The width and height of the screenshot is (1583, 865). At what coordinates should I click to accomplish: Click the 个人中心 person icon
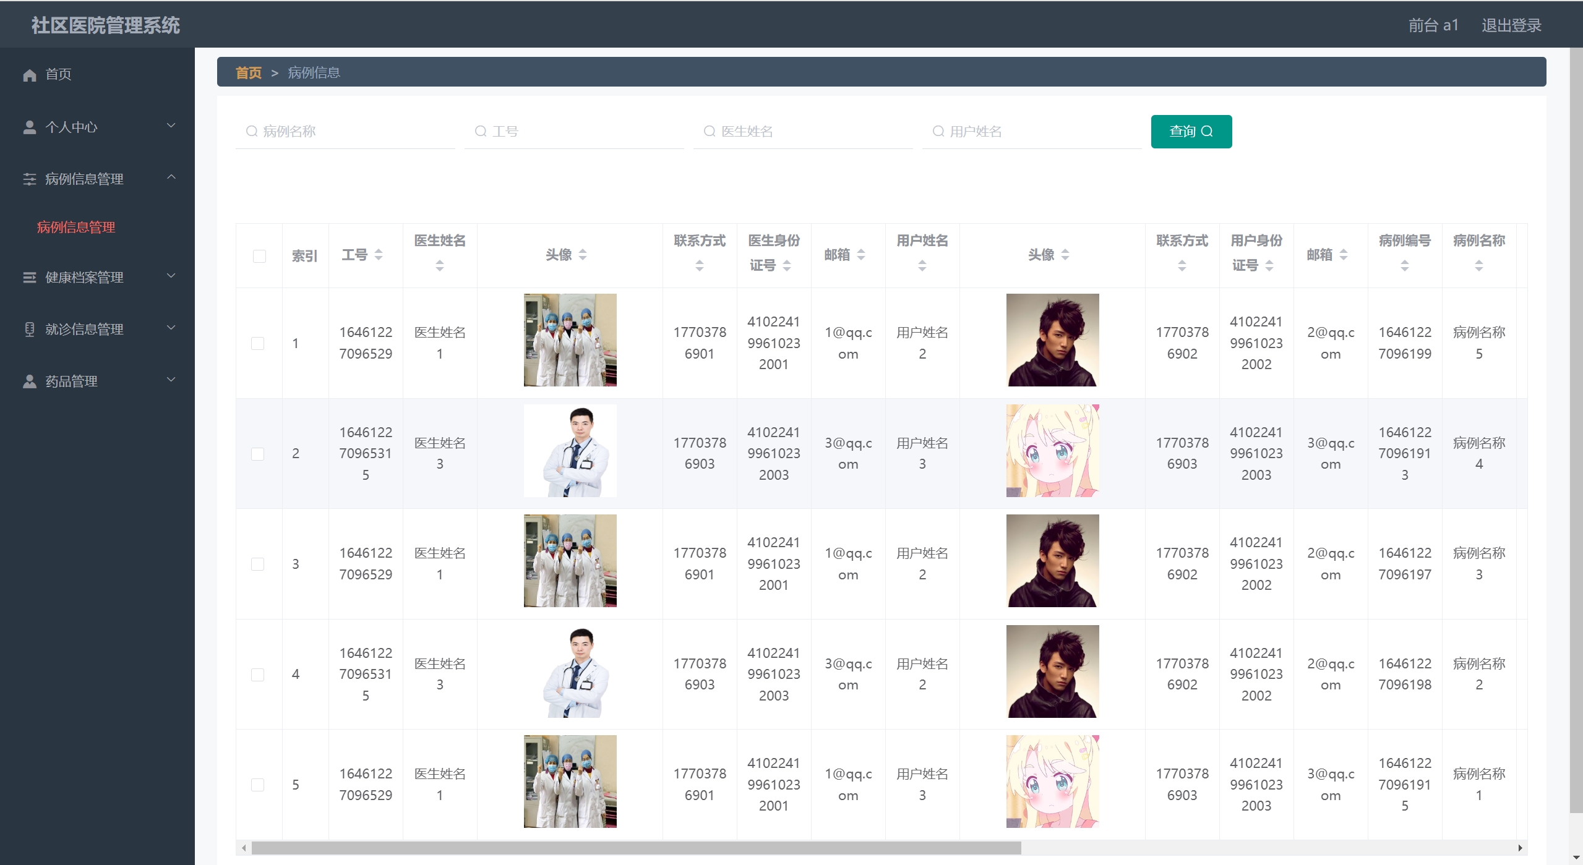(29, 127)
